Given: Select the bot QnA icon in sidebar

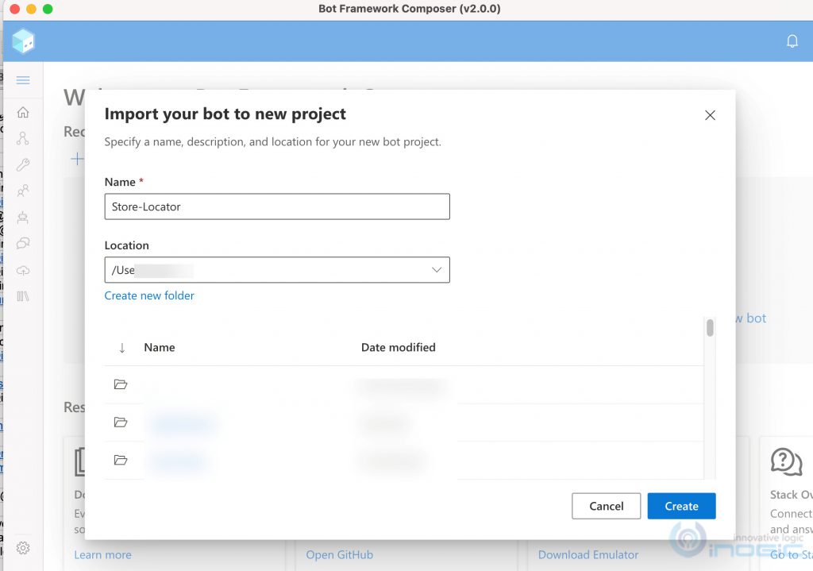Looking at the screenshot, I should [23, 217].
